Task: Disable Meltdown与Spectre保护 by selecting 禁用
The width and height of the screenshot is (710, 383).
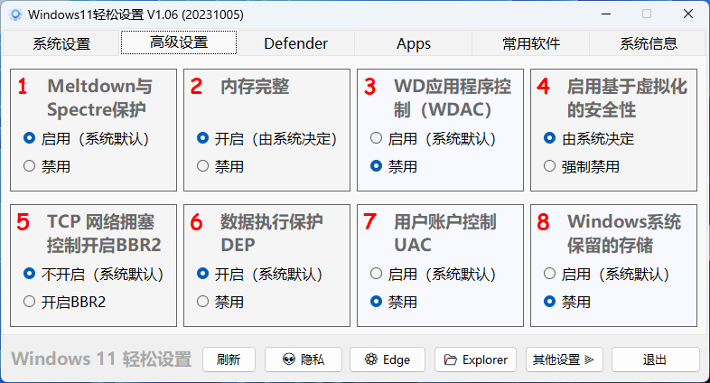Action: pyautogui.click(x=47, y=166)
